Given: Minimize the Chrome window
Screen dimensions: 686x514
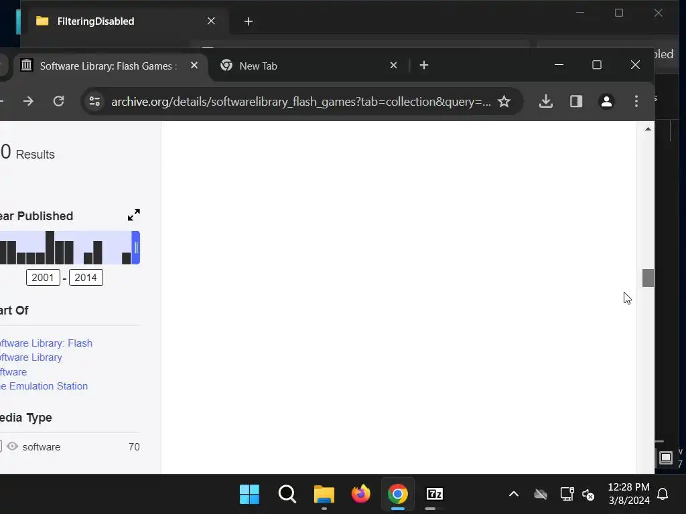Looking at the screenshot, I should (x=559, y=65).
